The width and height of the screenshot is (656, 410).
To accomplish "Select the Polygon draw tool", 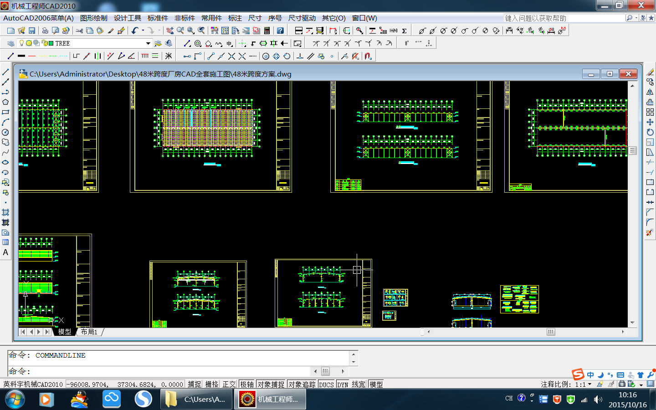I will [5, 102].
